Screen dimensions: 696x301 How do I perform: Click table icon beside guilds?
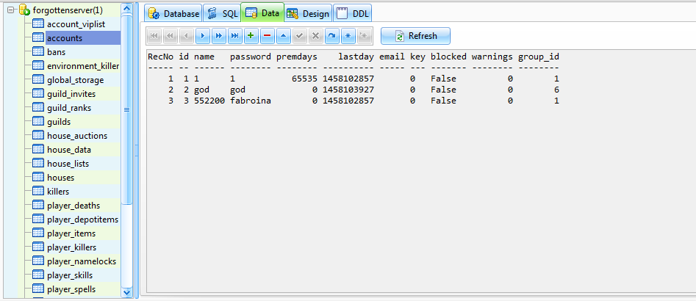click(x=39, y=121)
